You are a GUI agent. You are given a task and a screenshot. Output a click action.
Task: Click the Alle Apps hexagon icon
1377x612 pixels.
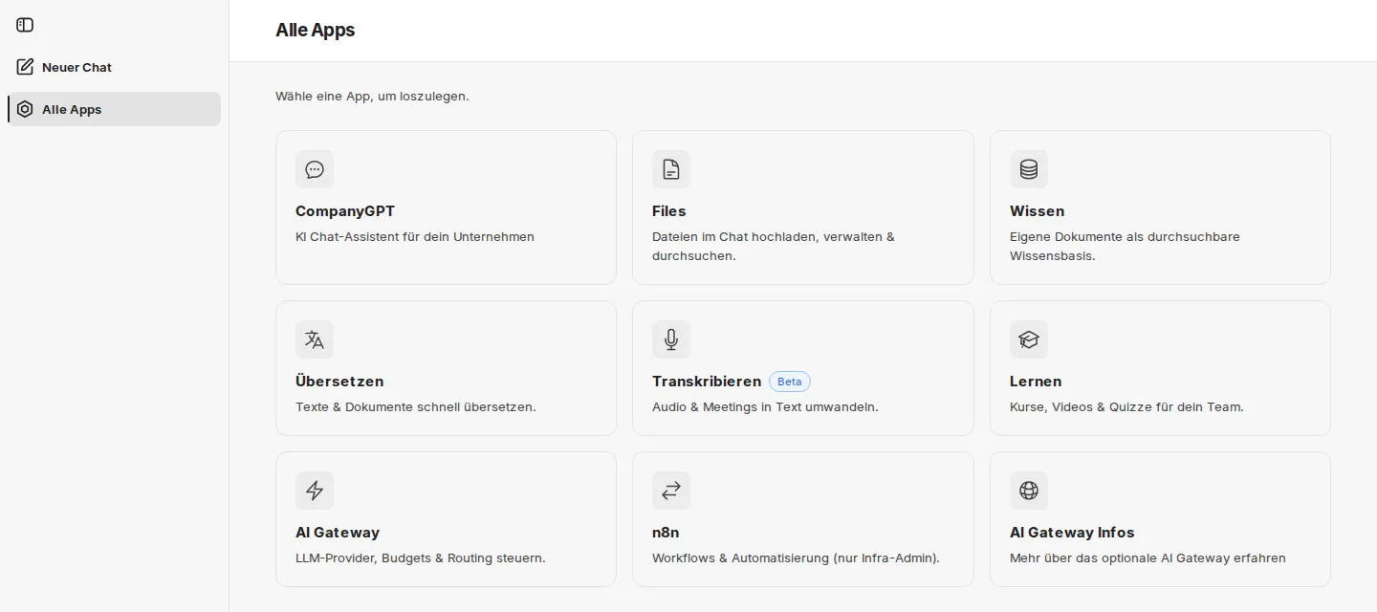[x=25, y=109]
